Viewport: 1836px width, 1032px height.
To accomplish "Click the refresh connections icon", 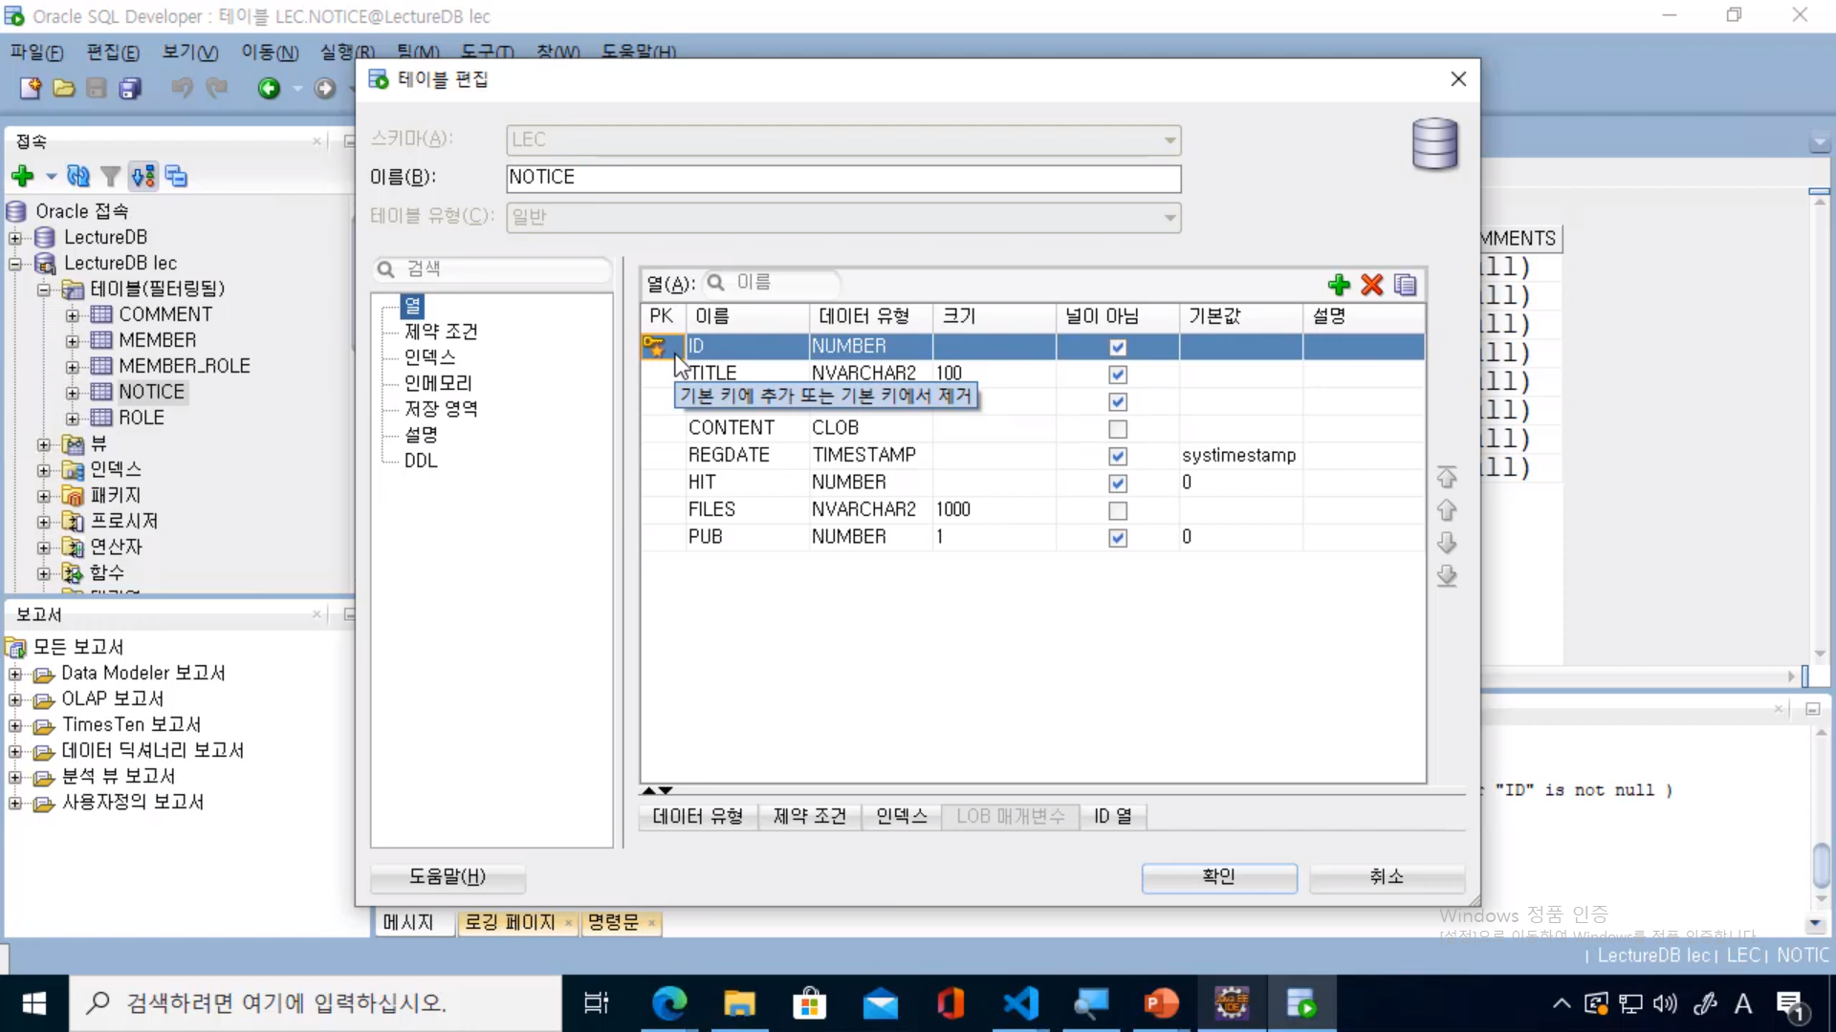I will [x=78, y=176].
